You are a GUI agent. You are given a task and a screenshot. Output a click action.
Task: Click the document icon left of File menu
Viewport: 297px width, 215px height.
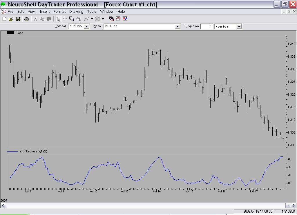pos(3,12)
